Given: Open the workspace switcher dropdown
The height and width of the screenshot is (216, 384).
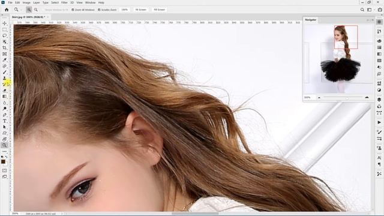Looking at the screenshot, I should click(x=370, y=10).
